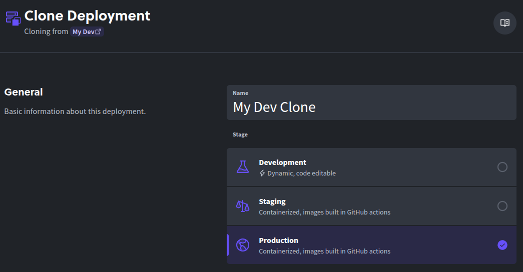Click the Development flask icon
523x272 pixels.
click(x=243, y=166)
